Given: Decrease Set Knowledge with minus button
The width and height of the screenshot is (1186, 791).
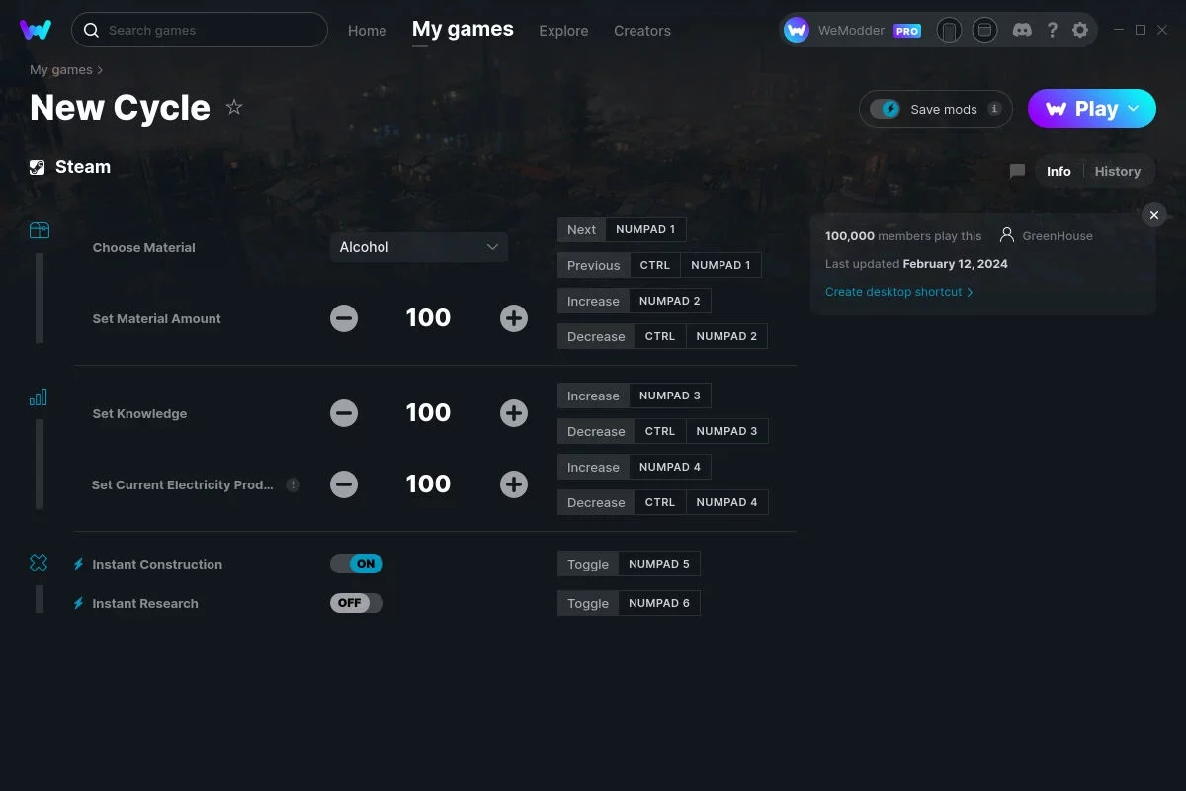Looking at the screenshot, I should pos(344,413).
